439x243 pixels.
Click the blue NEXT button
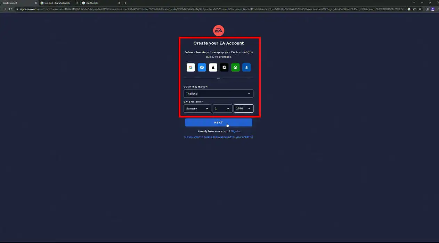click(219, 122)
